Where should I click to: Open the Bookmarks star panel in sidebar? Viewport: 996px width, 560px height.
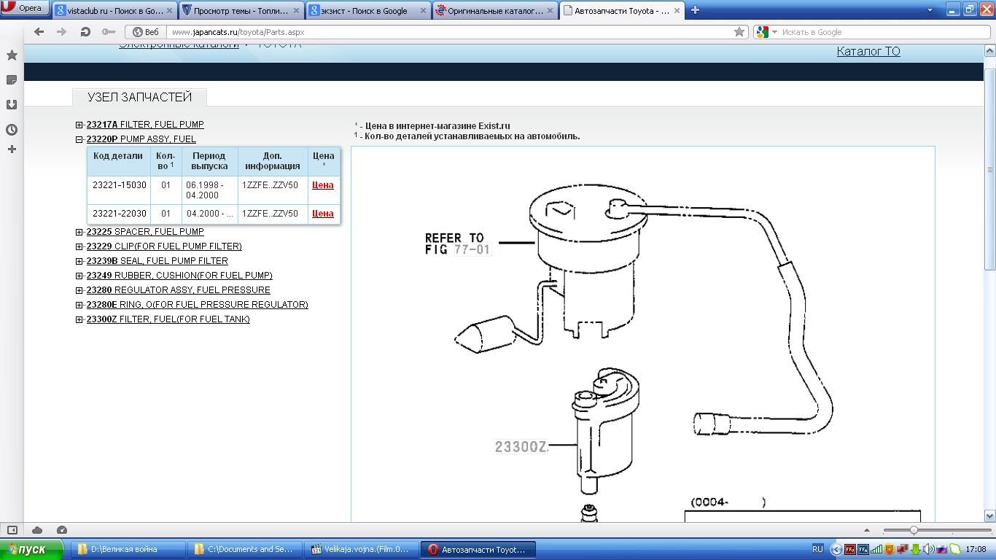point(12,55)
